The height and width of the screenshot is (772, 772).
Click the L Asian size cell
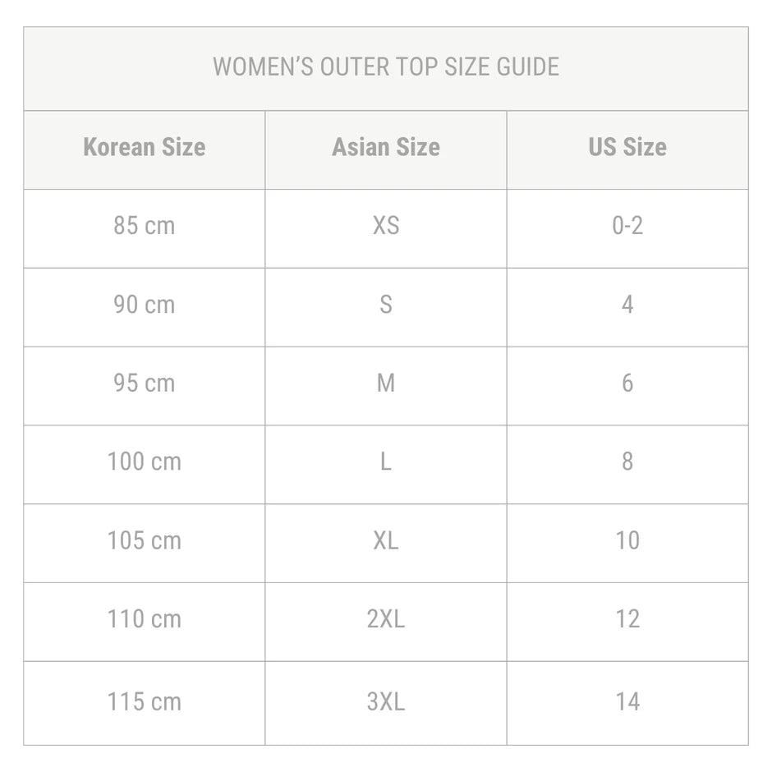(386, 462)
